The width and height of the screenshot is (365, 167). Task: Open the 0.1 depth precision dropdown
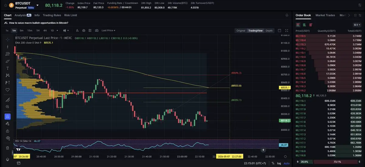357,25
